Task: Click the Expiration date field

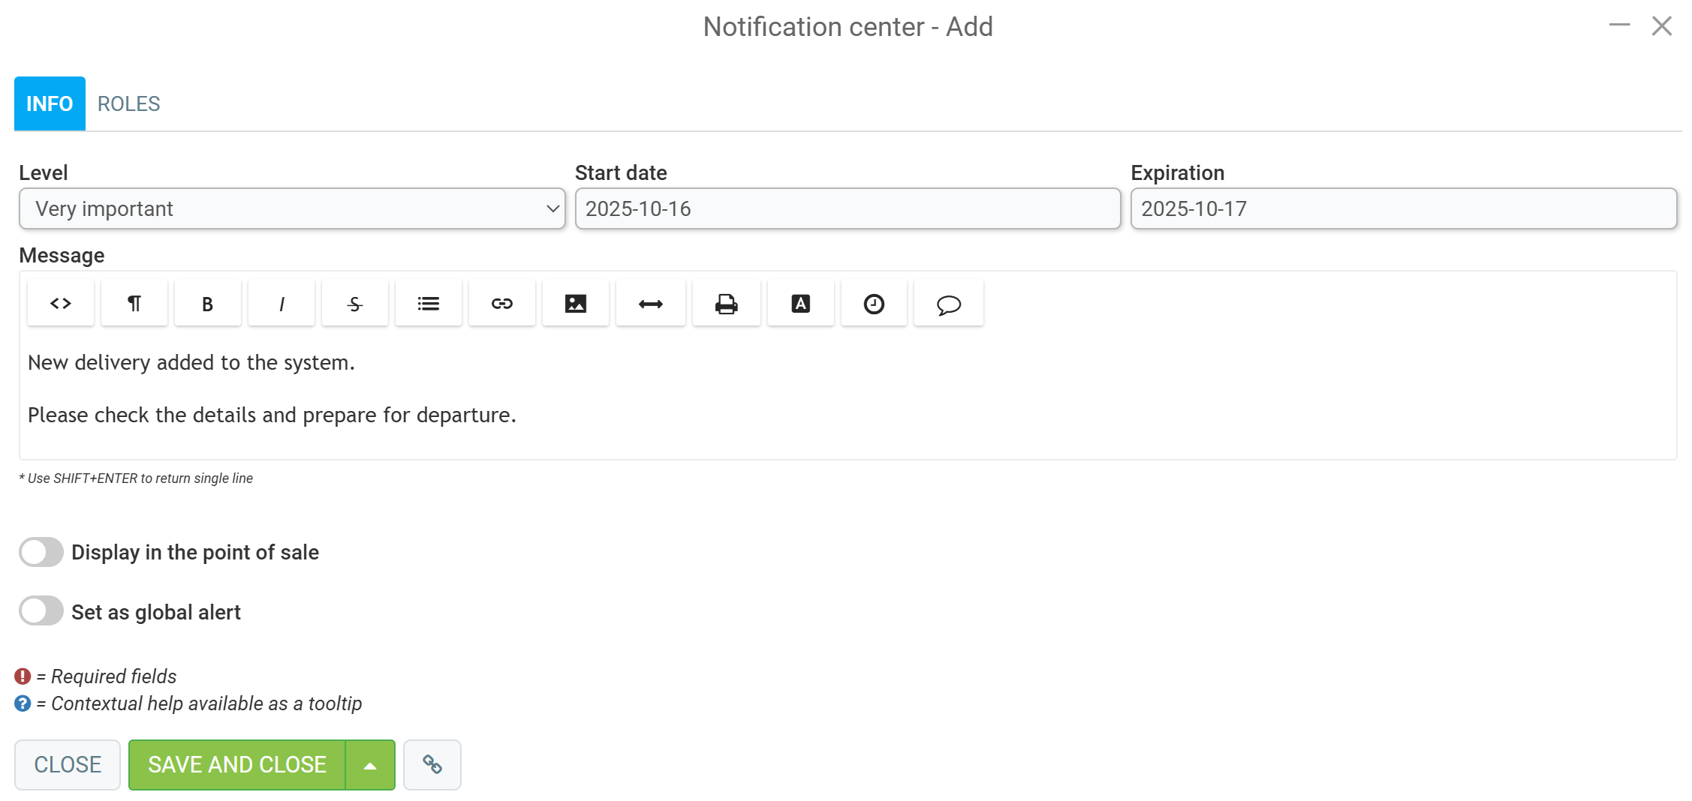Action: click(x=1404, y=208)
